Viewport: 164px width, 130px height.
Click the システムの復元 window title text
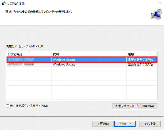point(16,4)
